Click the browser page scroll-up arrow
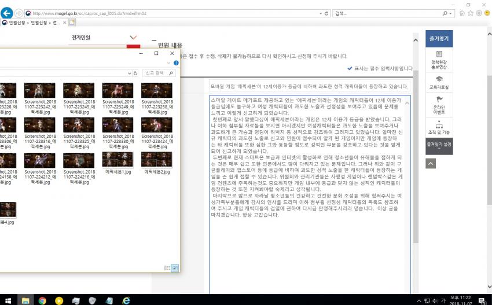This screenshot has width=492, height=305. (489, 34)
